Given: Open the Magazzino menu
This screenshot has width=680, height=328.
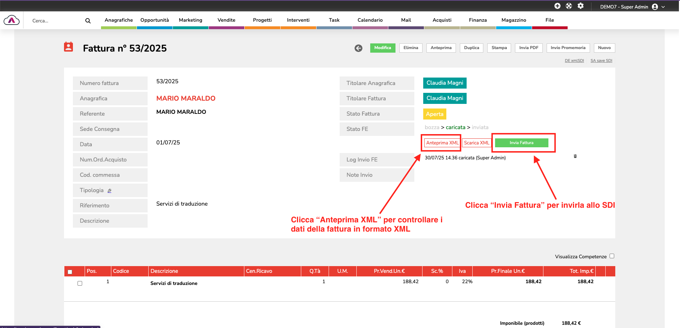Looking at the screenshot, I should 514,20.
